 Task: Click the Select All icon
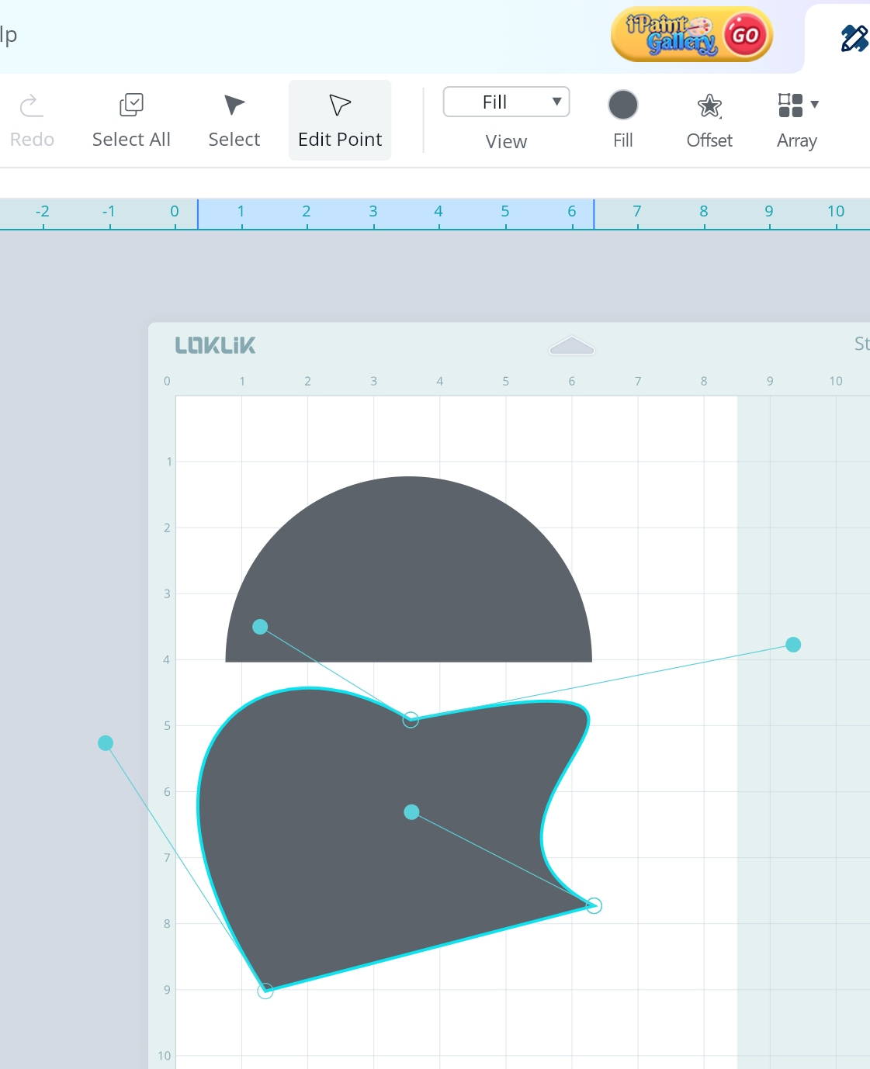pyautogui.click(x=131, y=106)
